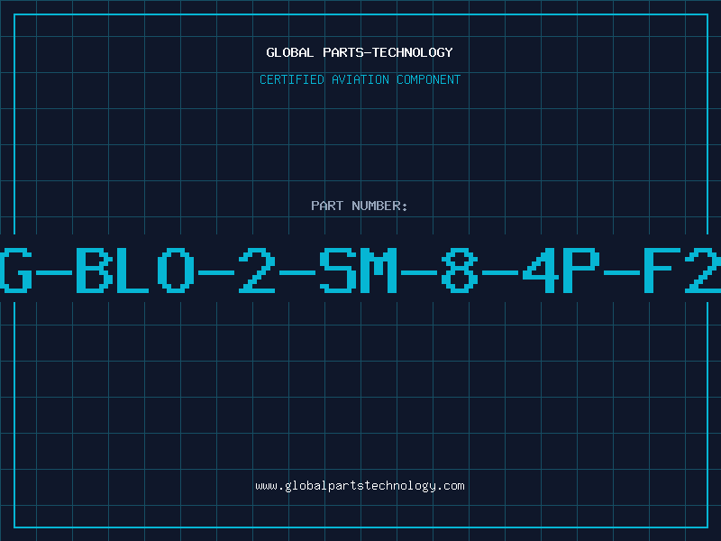Click the large part number G-BLO-2-SM-8-4P-F2
721x541 pixels.
coord(360,270)
